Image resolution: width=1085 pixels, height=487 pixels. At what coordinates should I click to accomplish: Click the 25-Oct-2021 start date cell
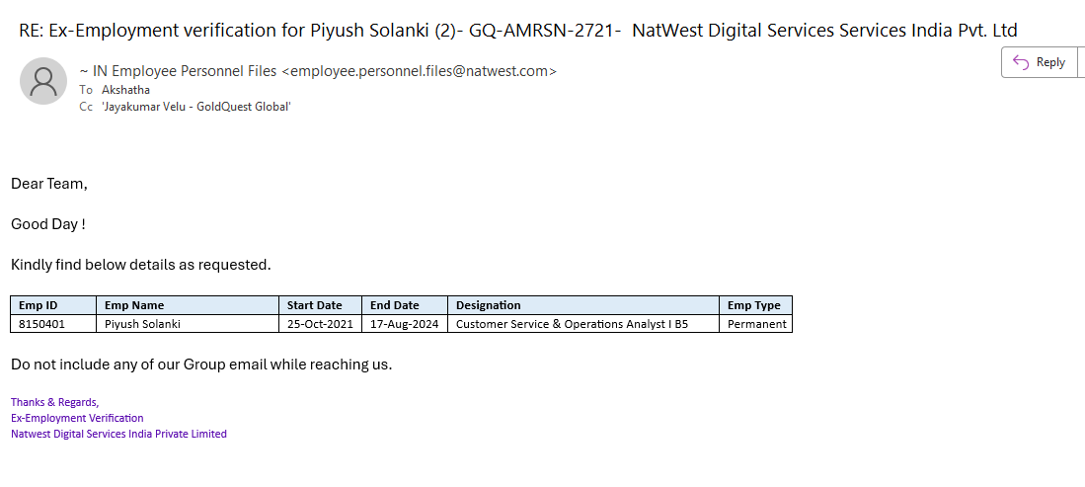[x=319, y=324]
